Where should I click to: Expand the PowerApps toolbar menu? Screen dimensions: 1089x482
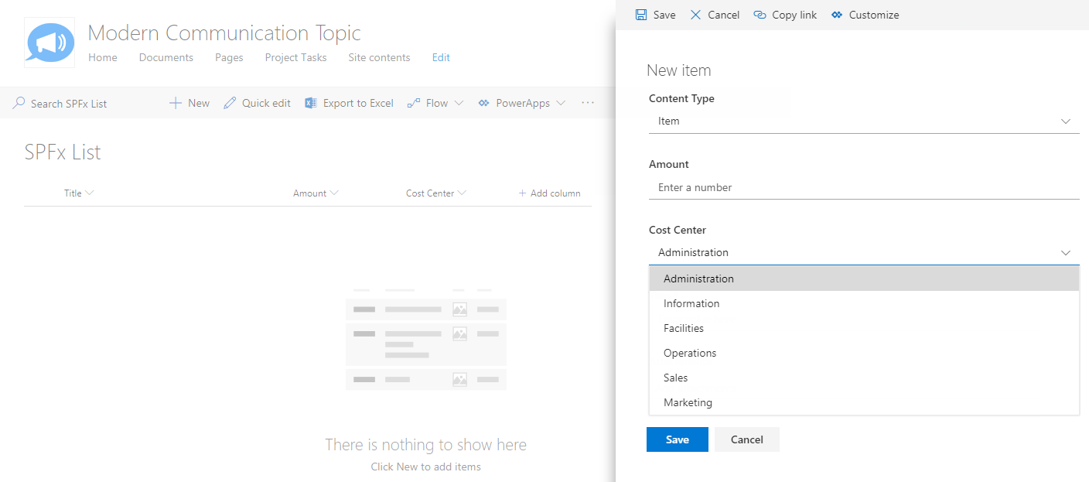[521, 103]
